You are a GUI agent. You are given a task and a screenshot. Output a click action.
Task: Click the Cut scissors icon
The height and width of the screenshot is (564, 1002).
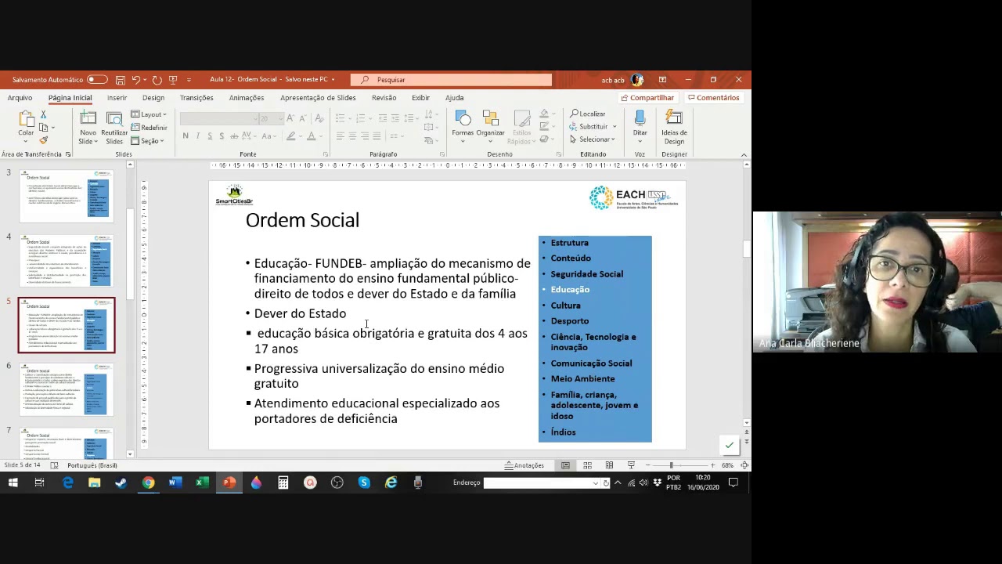(44, 114)
